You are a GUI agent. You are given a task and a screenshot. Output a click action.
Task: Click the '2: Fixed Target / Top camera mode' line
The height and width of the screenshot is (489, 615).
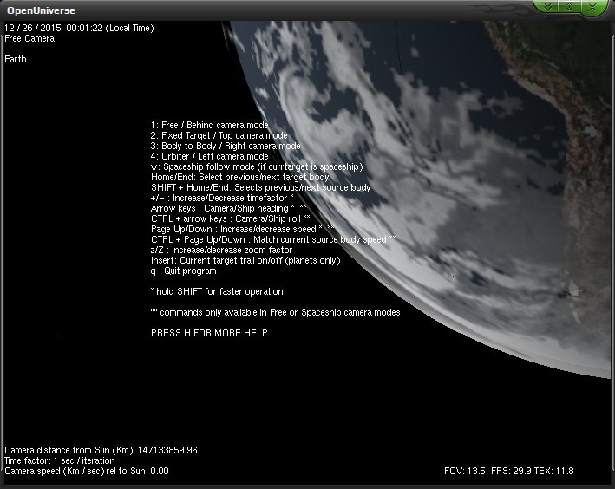[219, 135]
